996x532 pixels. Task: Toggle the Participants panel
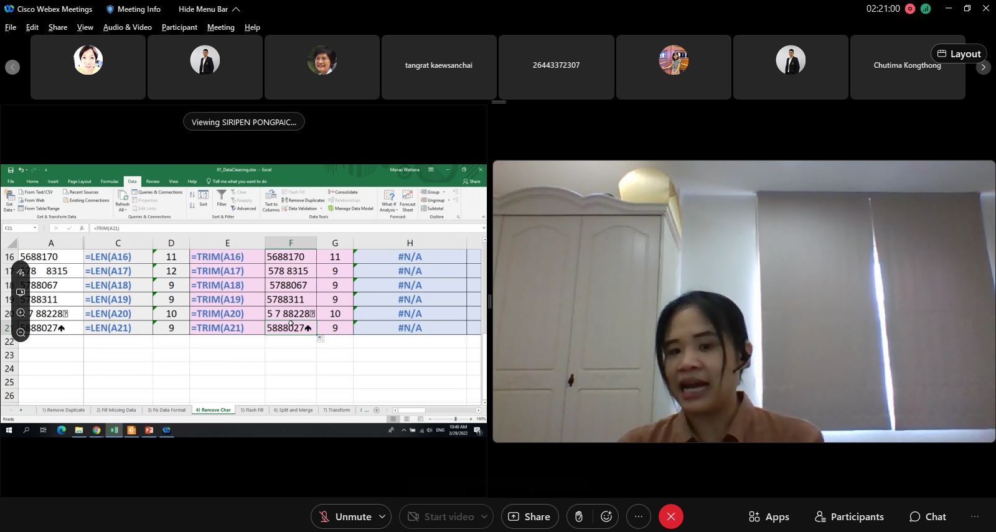[x=849, y=516]
